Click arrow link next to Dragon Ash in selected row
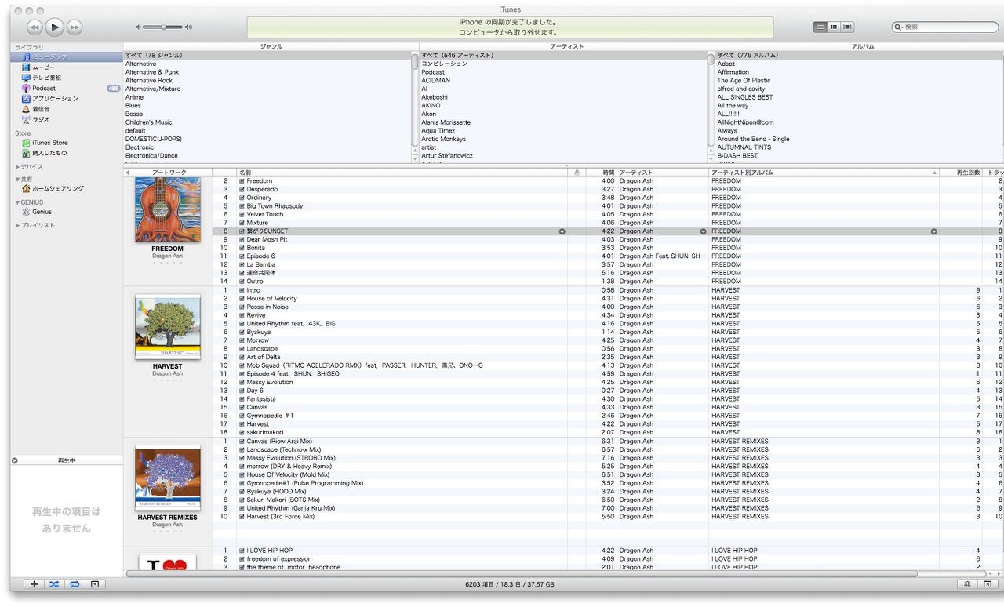Screen dimensions: 1004x607 click(703, 231)
